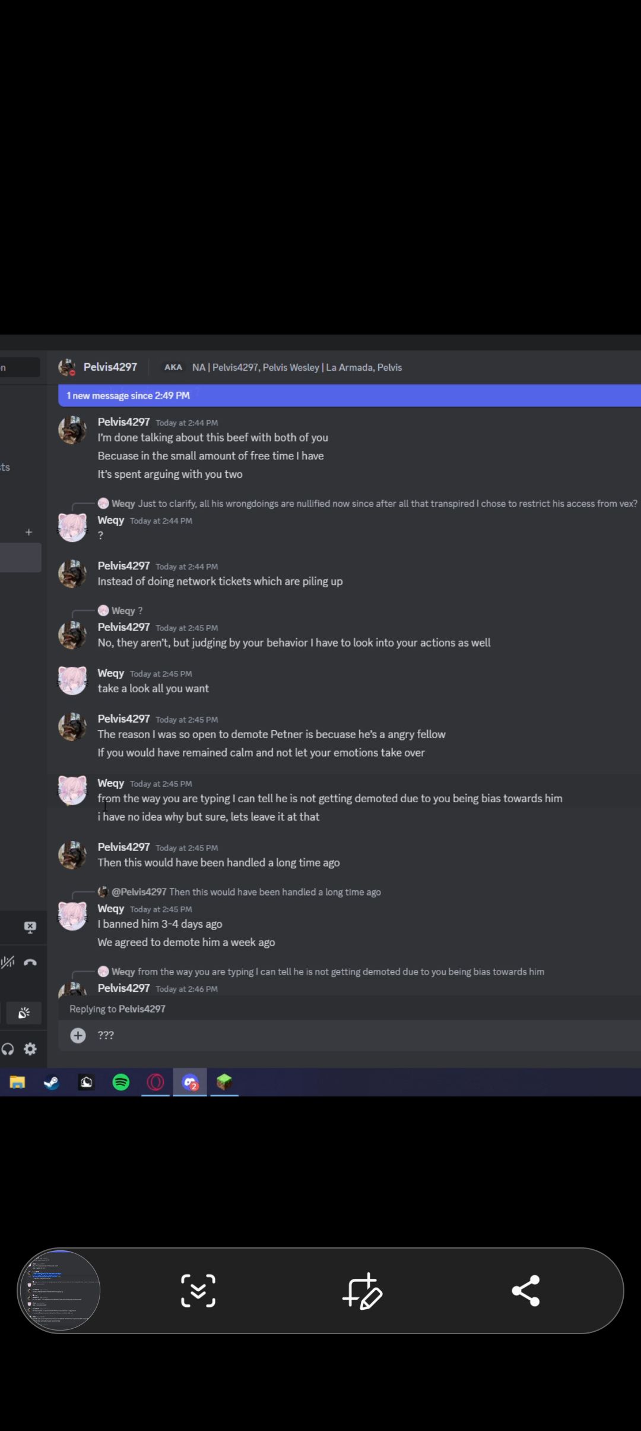This screenshot has width=641, height=1431.
Task: Click the stop screen share icon
Action: pos(30,927)
